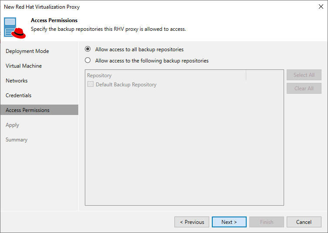Go to the Virtual Machine step
Viewport: 328px width, 233px height.
pos(24,66)
